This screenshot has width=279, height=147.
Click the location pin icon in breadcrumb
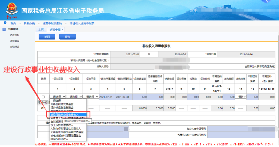point(5,23)
